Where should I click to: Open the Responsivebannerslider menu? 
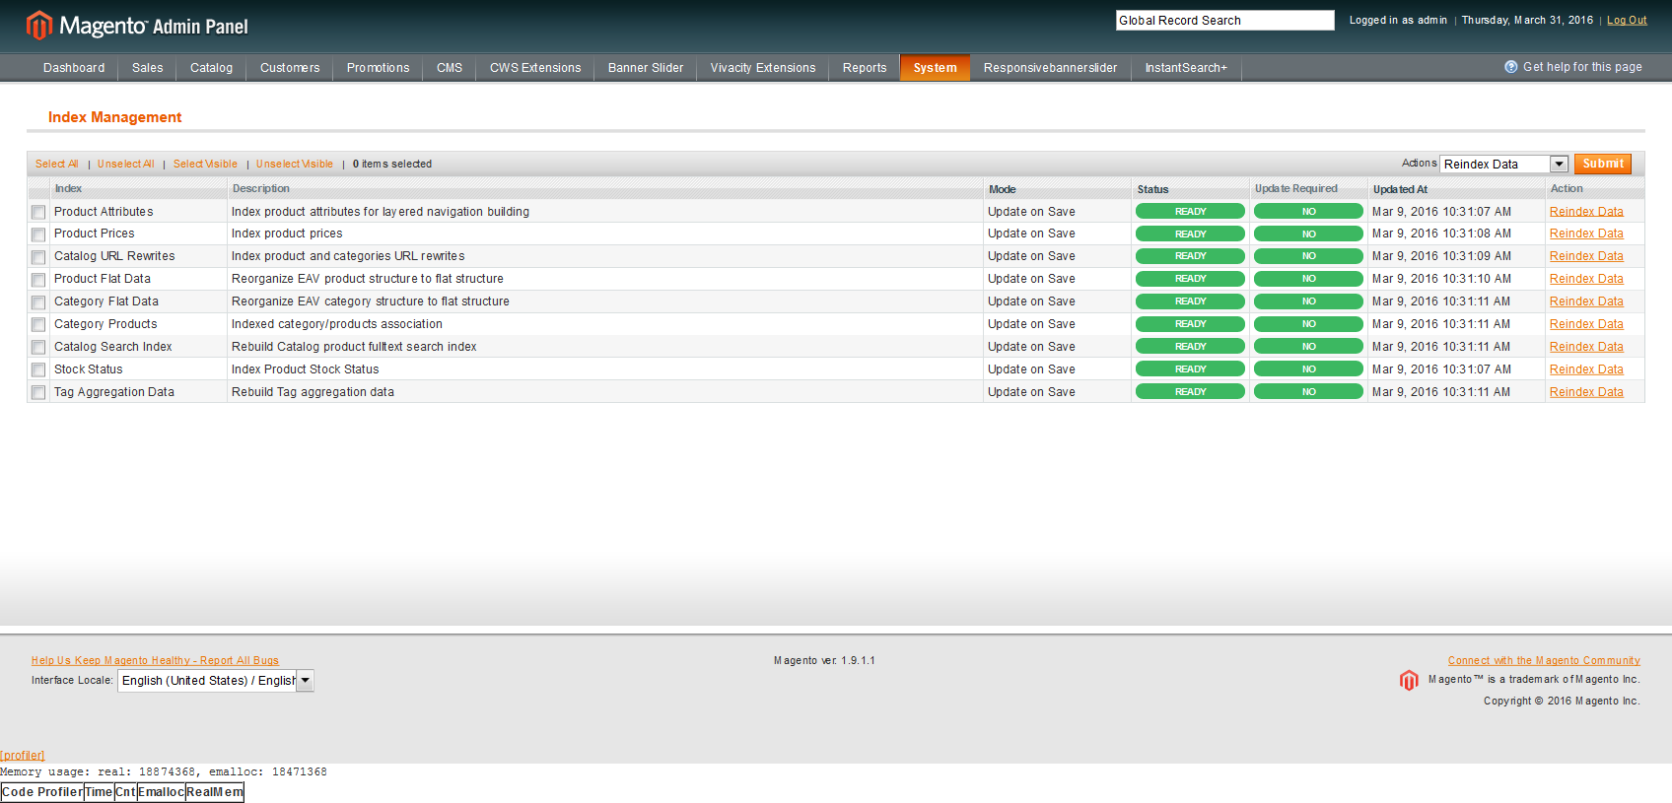(x=1051, y=68)
